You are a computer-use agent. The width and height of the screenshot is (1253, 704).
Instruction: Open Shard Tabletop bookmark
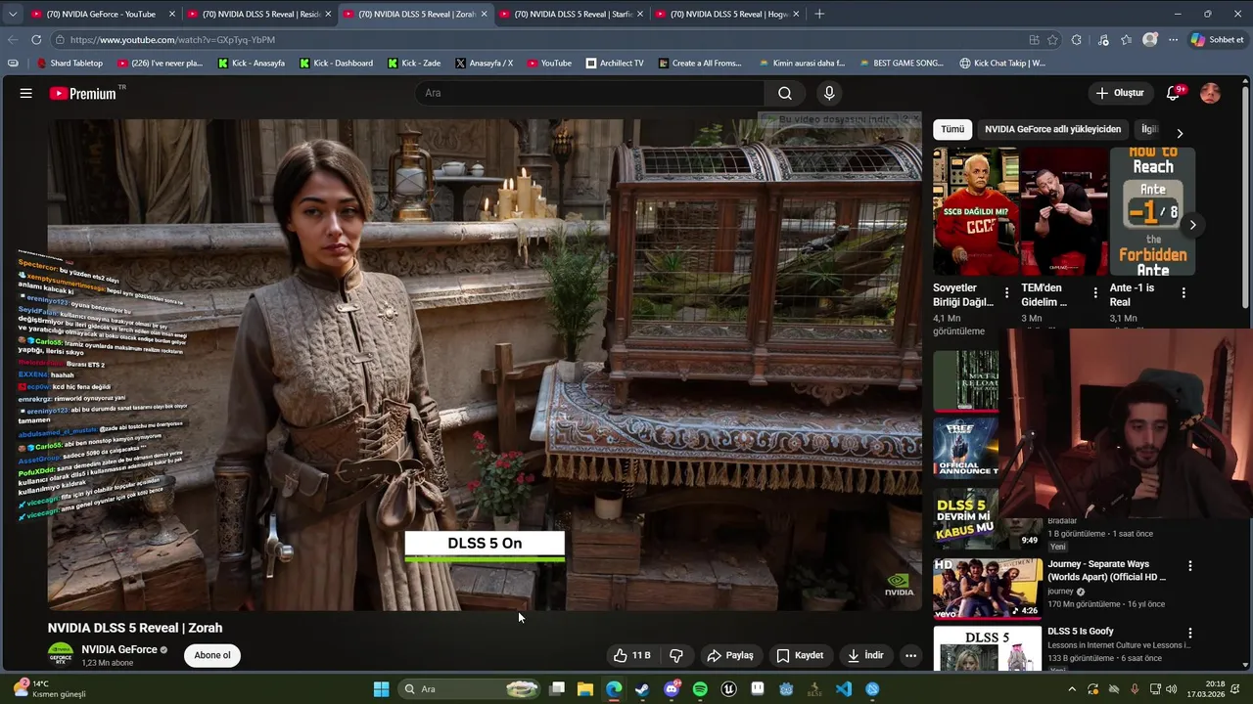pos(70,63)
